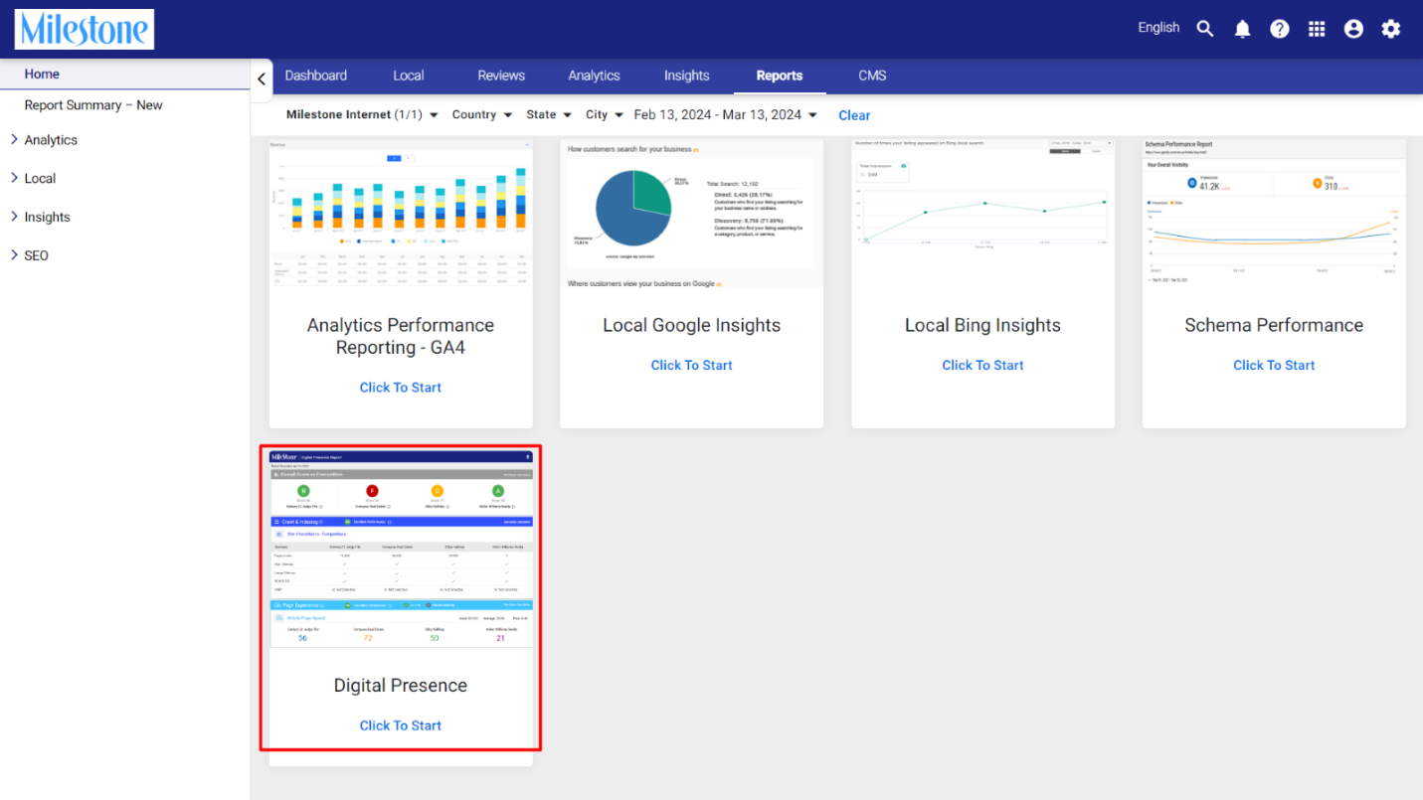The height and width of the screenshot is (800, 1423).
Task: Select the Reports tab
Action: pyautogui.click(x=780, y=76)
